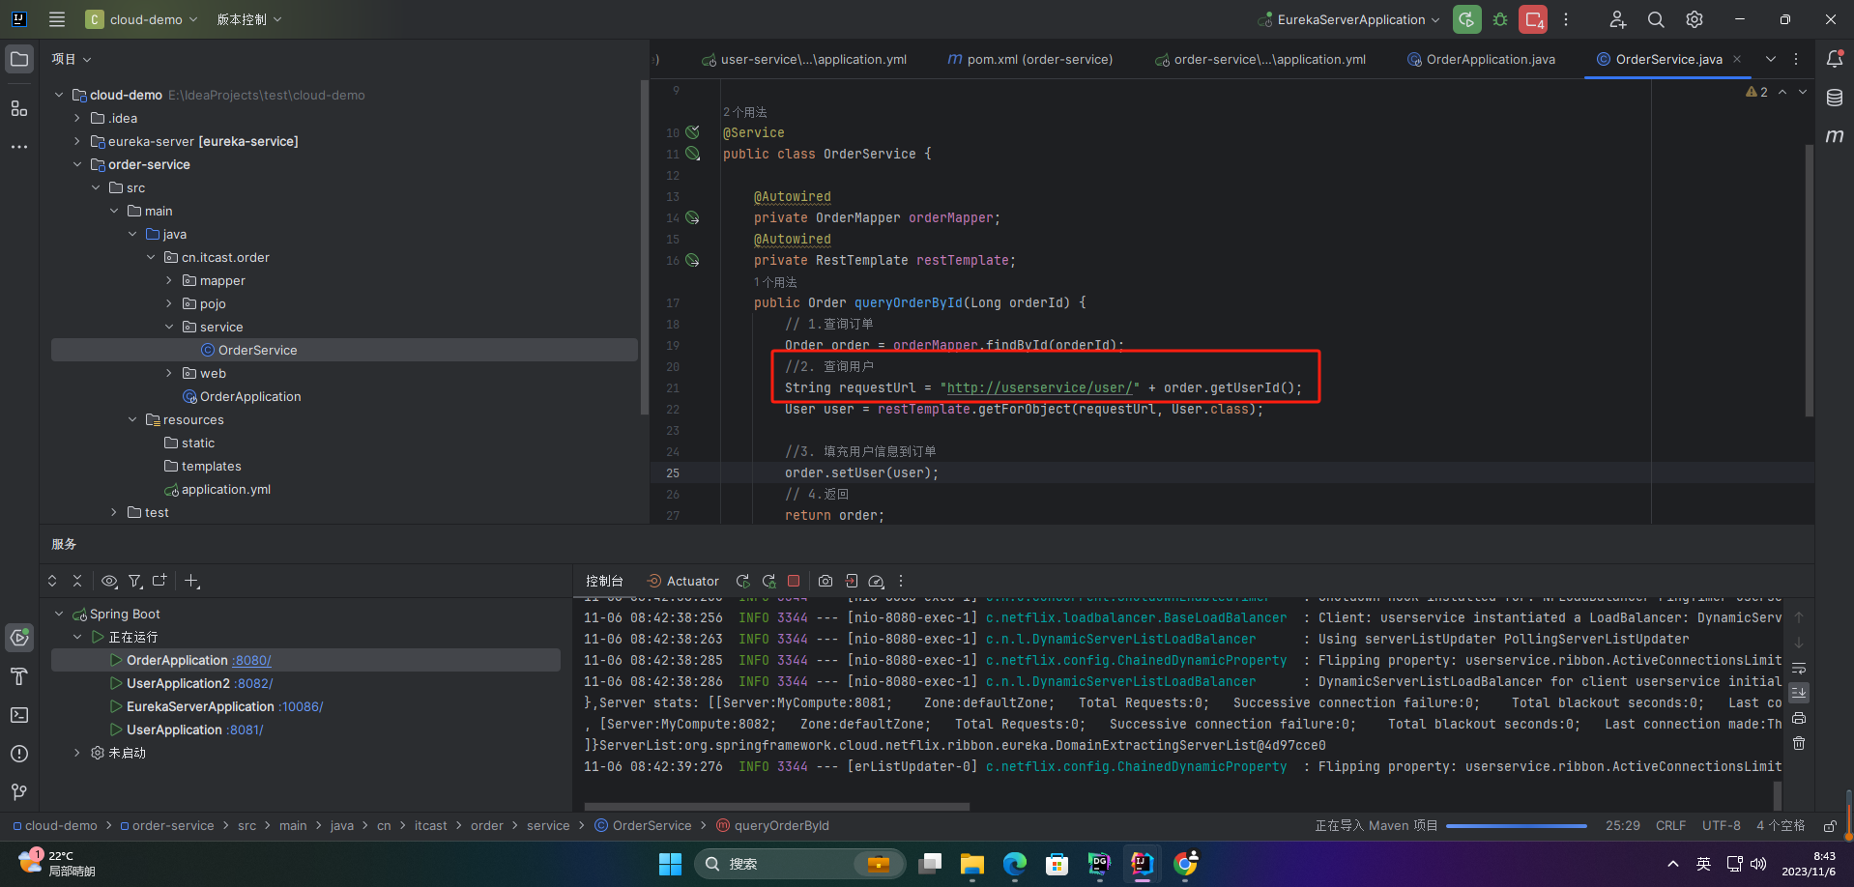This screenshot has height=887, width=1854.
Task: Open the :8080/ link for OrderApplication
Action: point(251,660)
